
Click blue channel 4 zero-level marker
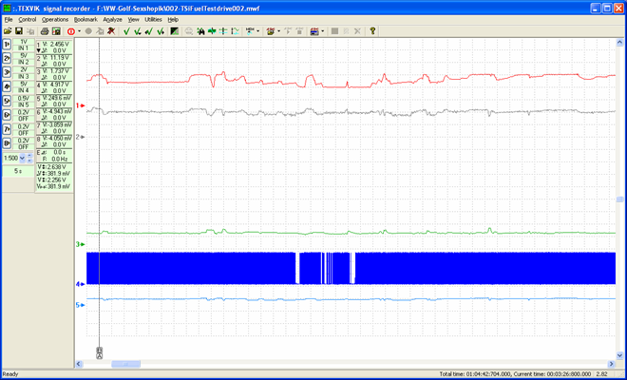pos(81,284)
